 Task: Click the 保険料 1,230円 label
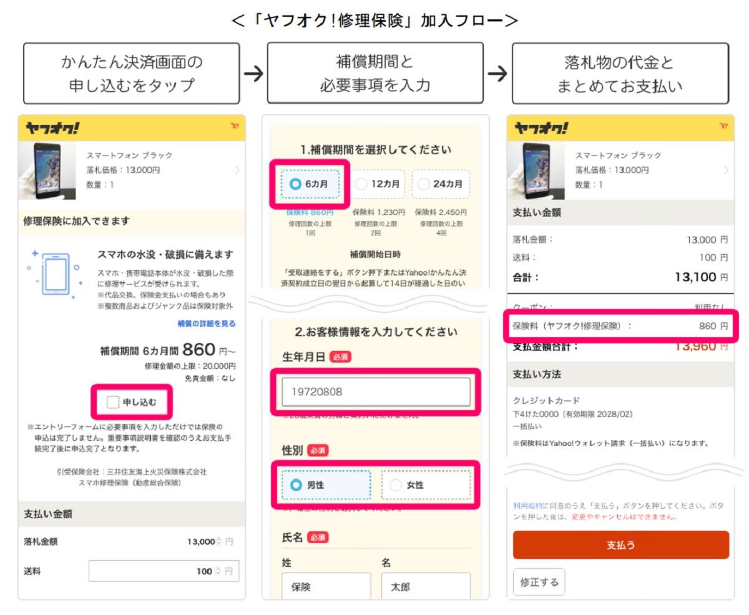click(x=378, y=212)
